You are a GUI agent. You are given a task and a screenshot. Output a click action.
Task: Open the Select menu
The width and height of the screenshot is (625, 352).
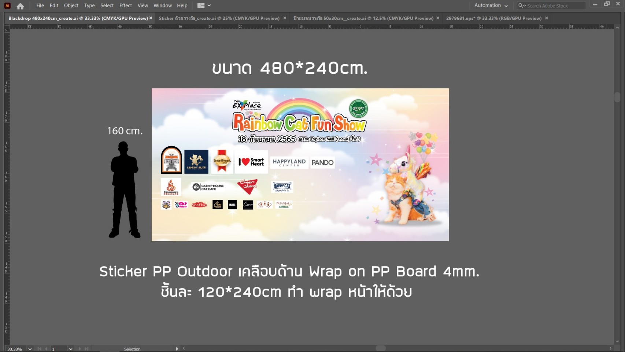click(x=107, y=5)
